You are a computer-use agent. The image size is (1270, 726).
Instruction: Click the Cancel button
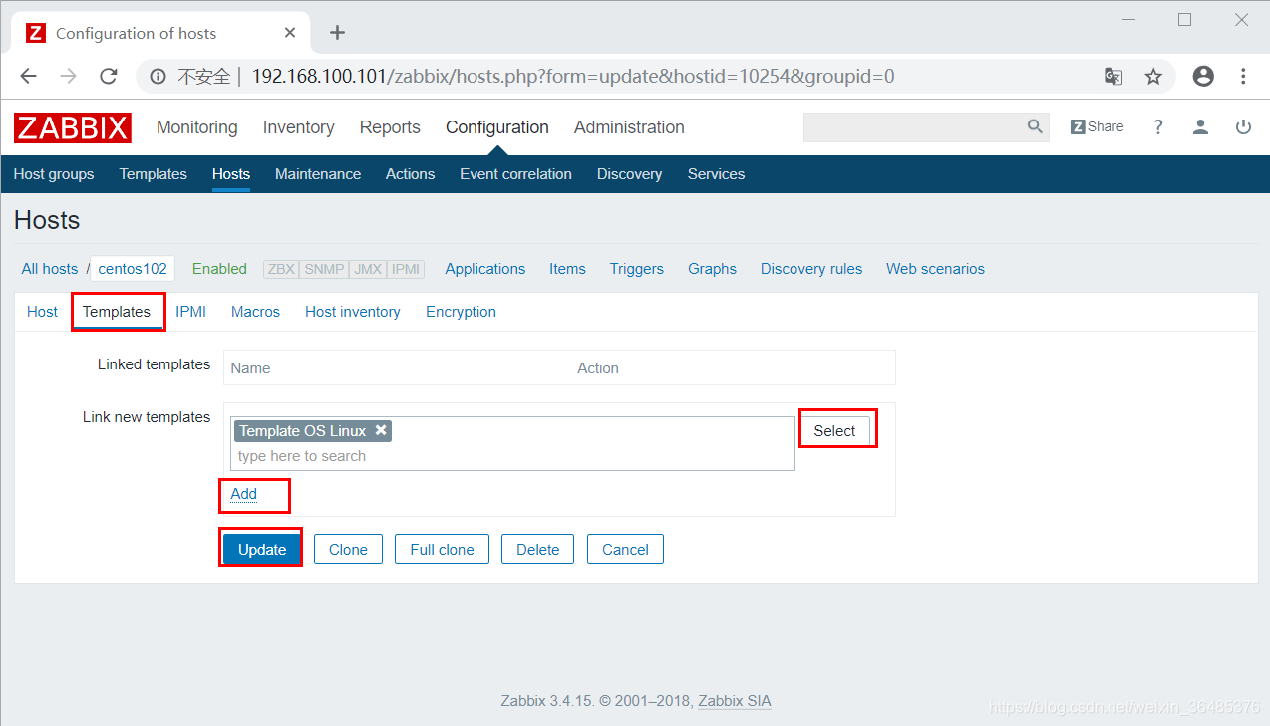(625, 550)
